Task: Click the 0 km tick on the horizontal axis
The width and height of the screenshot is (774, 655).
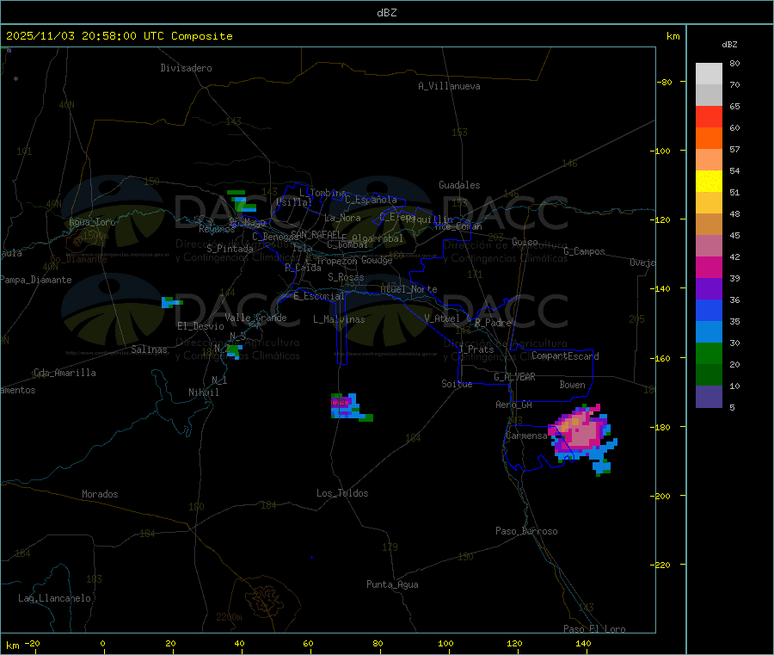Action: click(102, 643)
